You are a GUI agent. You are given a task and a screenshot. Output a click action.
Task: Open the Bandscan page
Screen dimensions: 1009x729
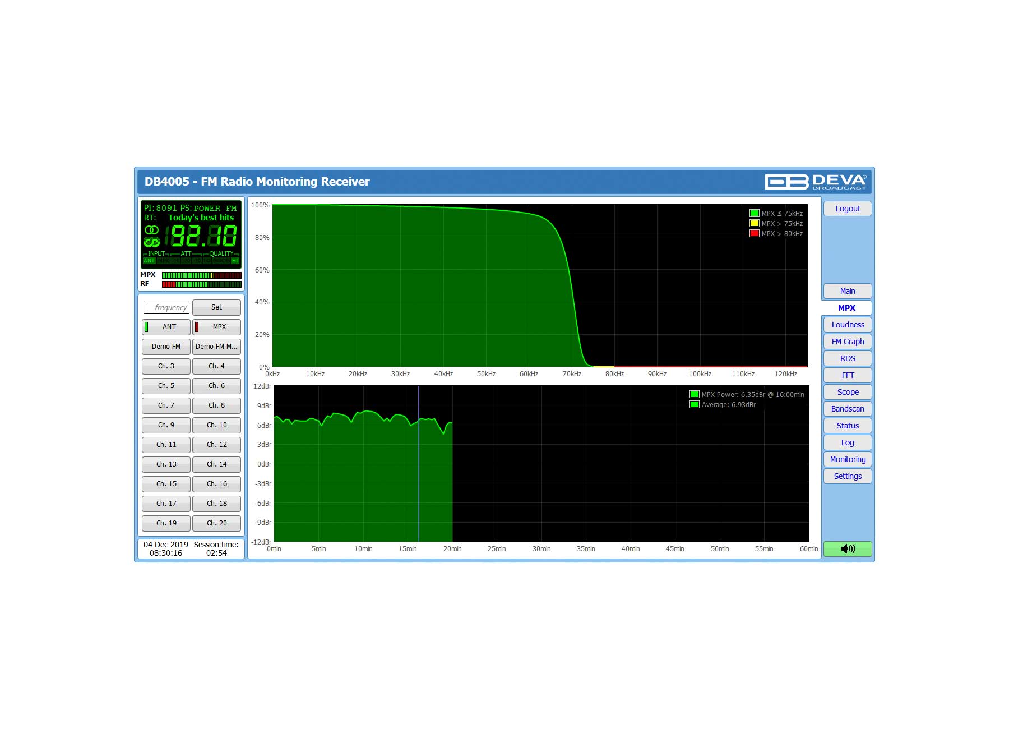click(848, 409)
